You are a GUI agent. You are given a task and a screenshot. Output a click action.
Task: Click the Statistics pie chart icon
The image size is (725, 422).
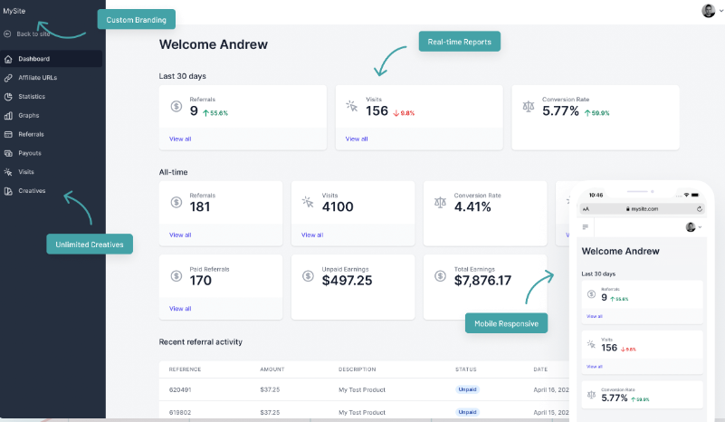coord(8,97)
